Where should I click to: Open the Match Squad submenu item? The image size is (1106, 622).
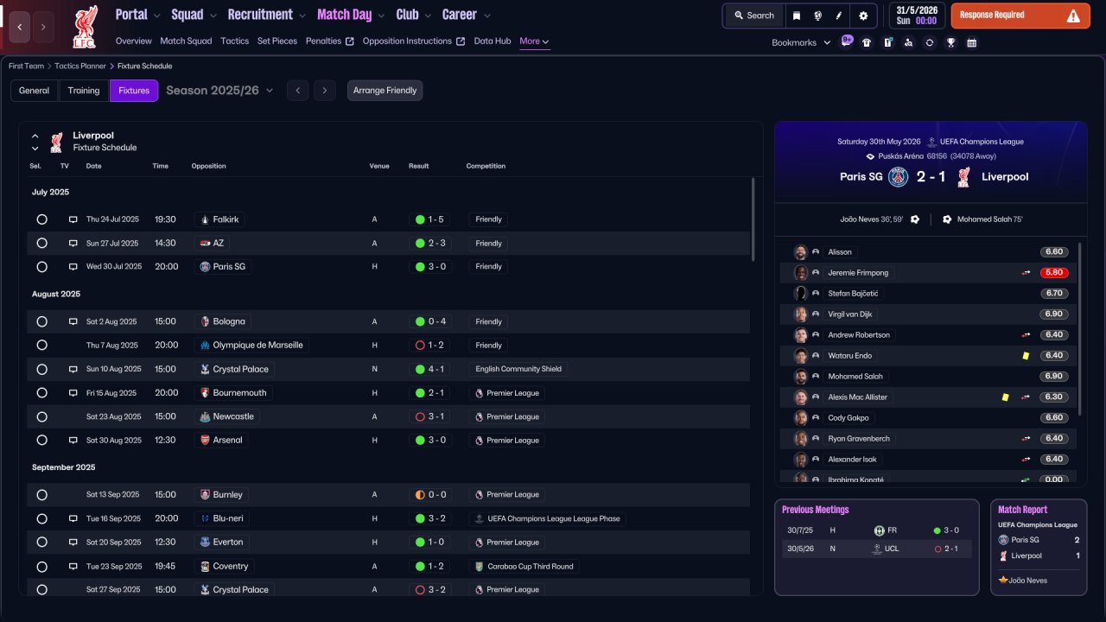pos(186,41)
